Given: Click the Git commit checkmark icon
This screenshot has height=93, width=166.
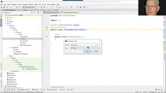Looking at the screenshot, I should click(66, 7).
